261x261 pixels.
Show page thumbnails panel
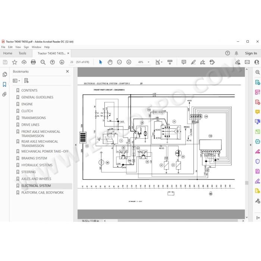pos(4,75)
